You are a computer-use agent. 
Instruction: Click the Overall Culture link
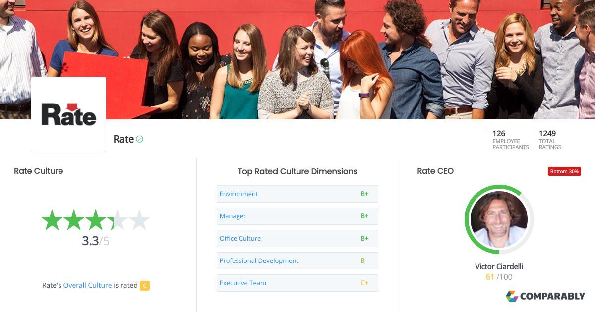tap(87, 285)
